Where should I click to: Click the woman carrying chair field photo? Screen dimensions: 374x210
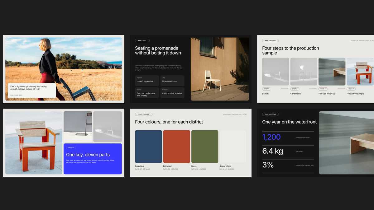pyautogui.click(x=64, y=69)
